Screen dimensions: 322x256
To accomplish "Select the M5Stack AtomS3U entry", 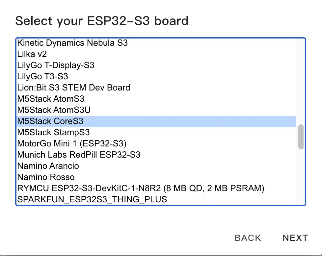I will (x=54, y=110).
